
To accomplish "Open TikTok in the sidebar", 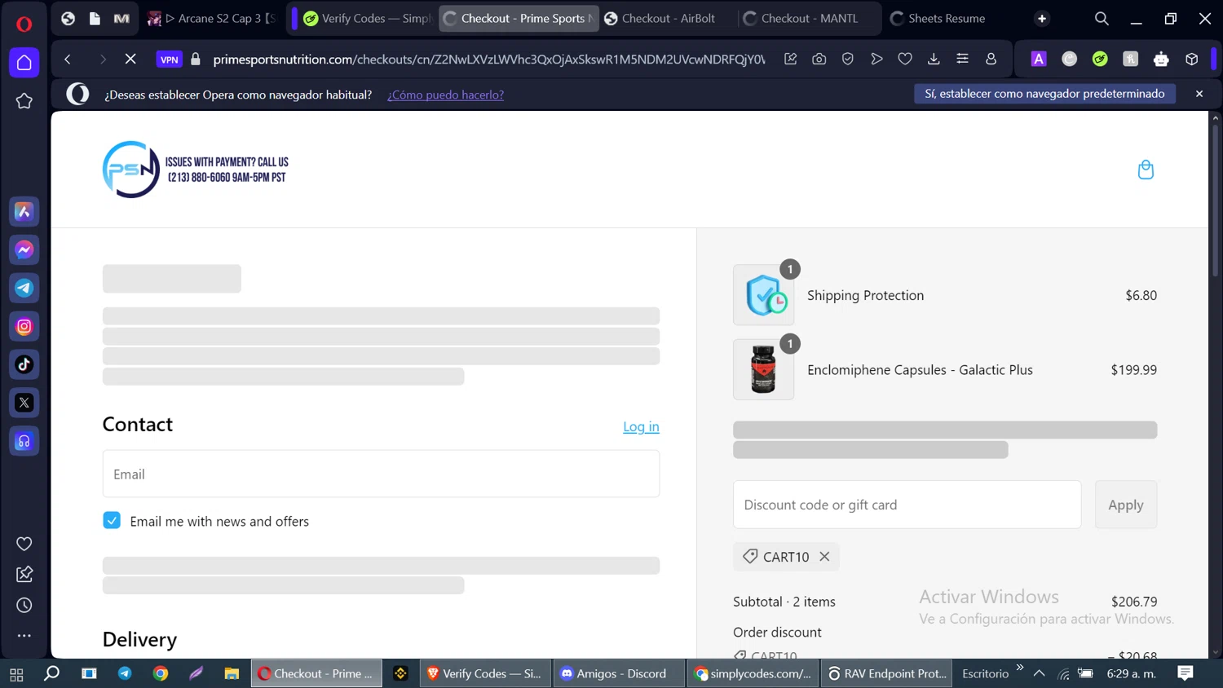I will [x=24, y=364].
